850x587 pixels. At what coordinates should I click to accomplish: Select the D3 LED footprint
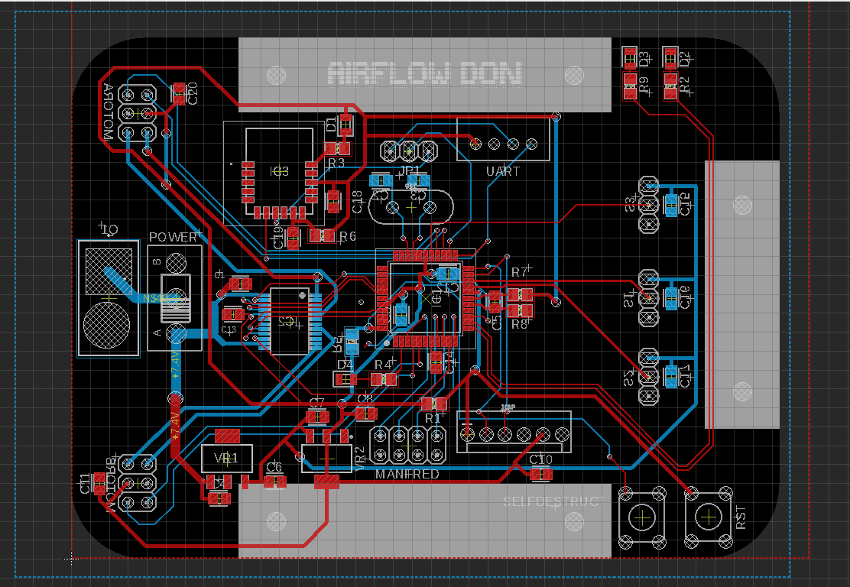[629, 58]
